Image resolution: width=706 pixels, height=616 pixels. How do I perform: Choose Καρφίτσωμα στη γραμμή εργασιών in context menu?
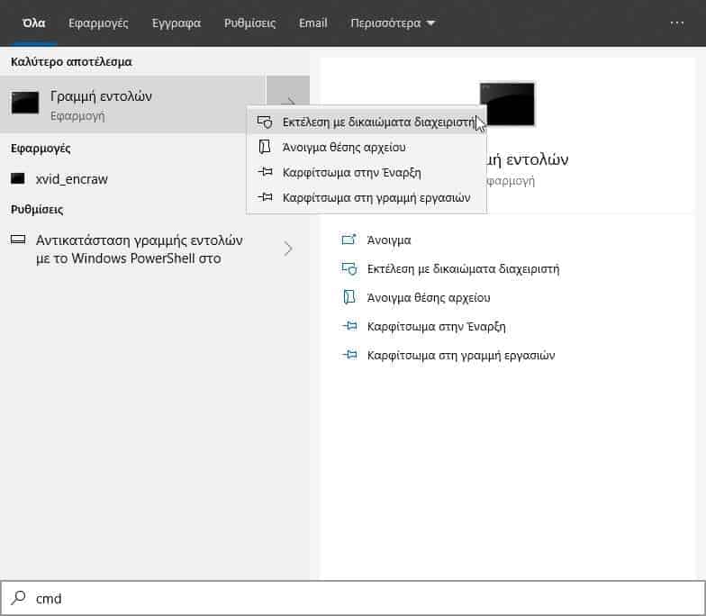pyautogui.click(x=376, y=197)
